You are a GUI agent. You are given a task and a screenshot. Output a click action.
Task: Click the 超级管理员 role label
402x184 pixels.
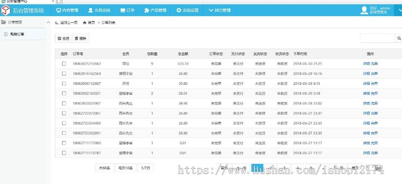[x=378, y=12]
